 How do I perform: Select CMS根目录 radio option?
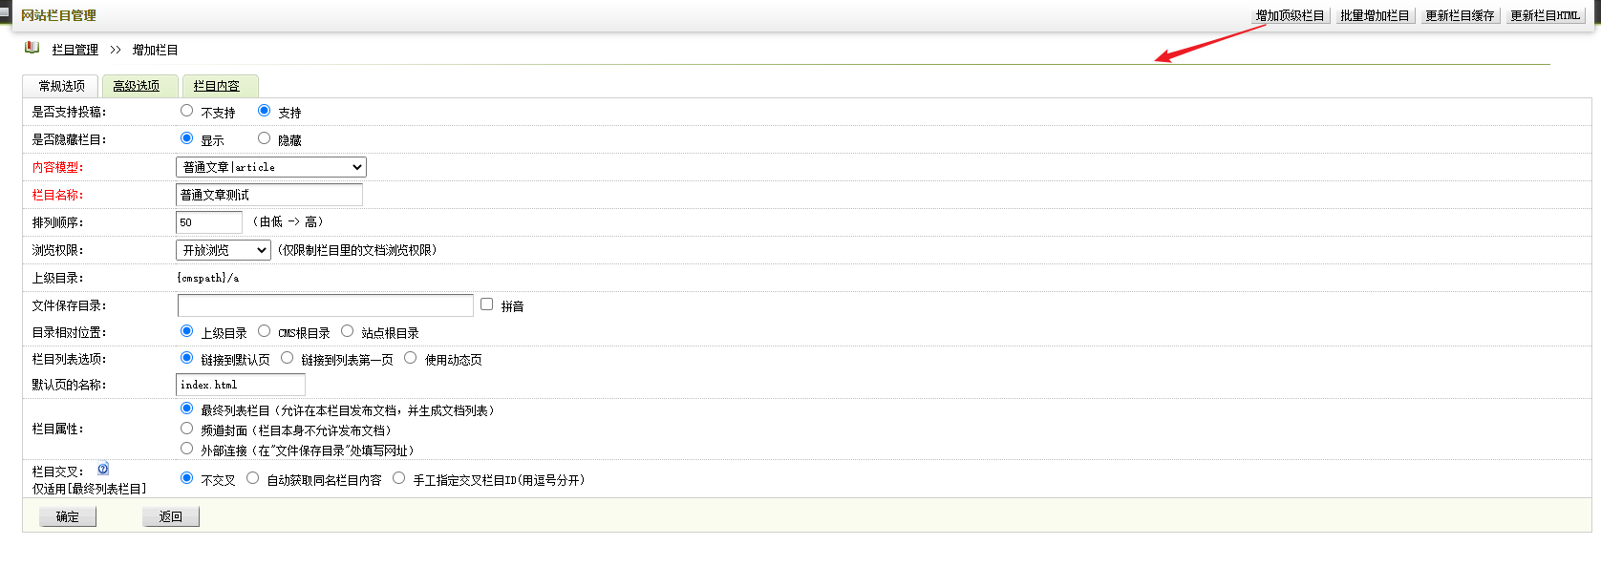265,331
